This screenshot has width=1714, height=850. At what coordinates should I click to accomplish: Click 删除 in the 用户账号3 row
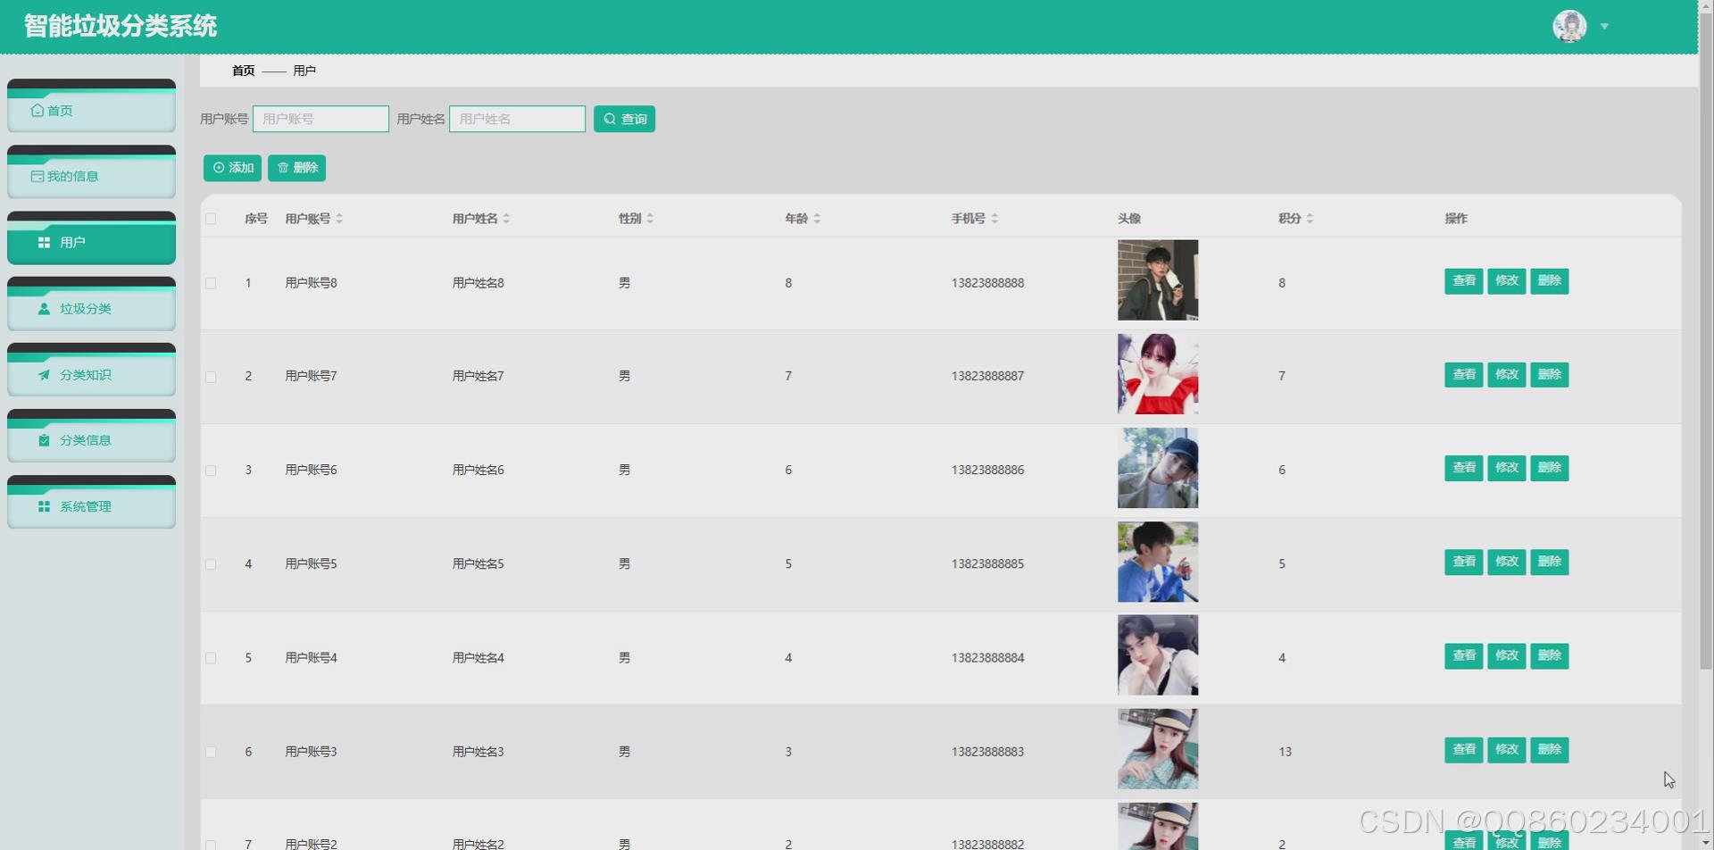[1550, 750]
